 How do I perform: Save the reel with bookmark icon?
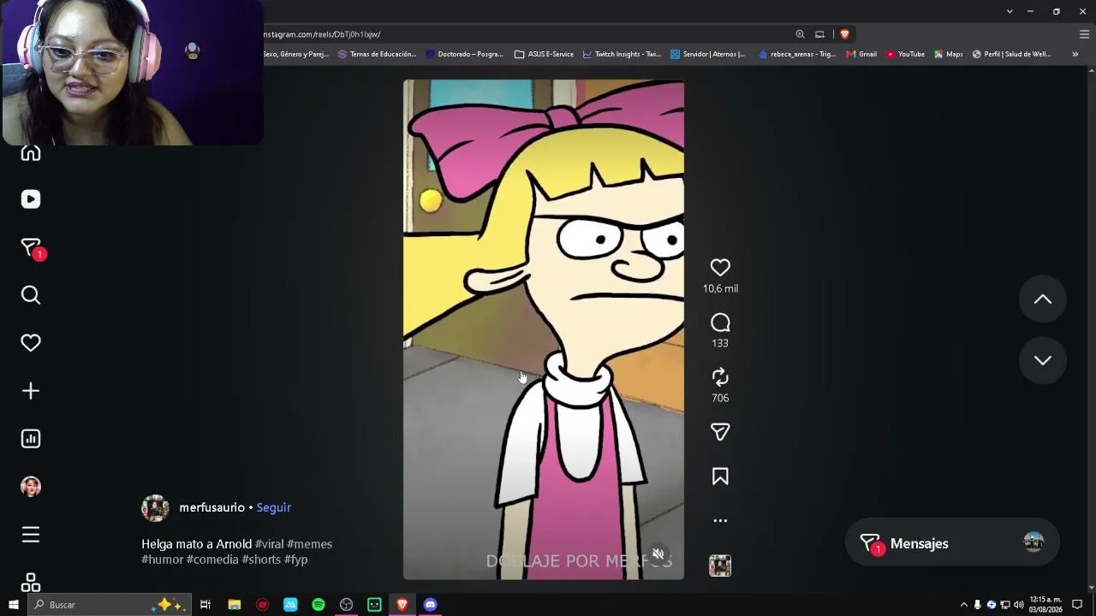coord(720,477)
